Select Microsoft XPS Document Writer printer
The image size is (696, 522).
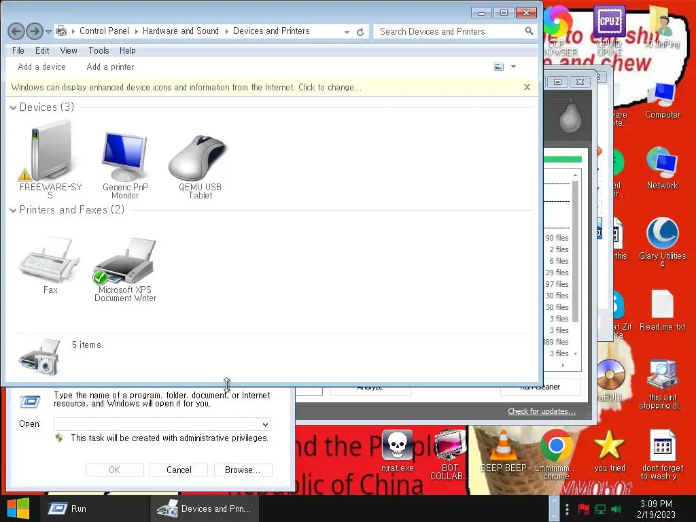click(125, 269)
